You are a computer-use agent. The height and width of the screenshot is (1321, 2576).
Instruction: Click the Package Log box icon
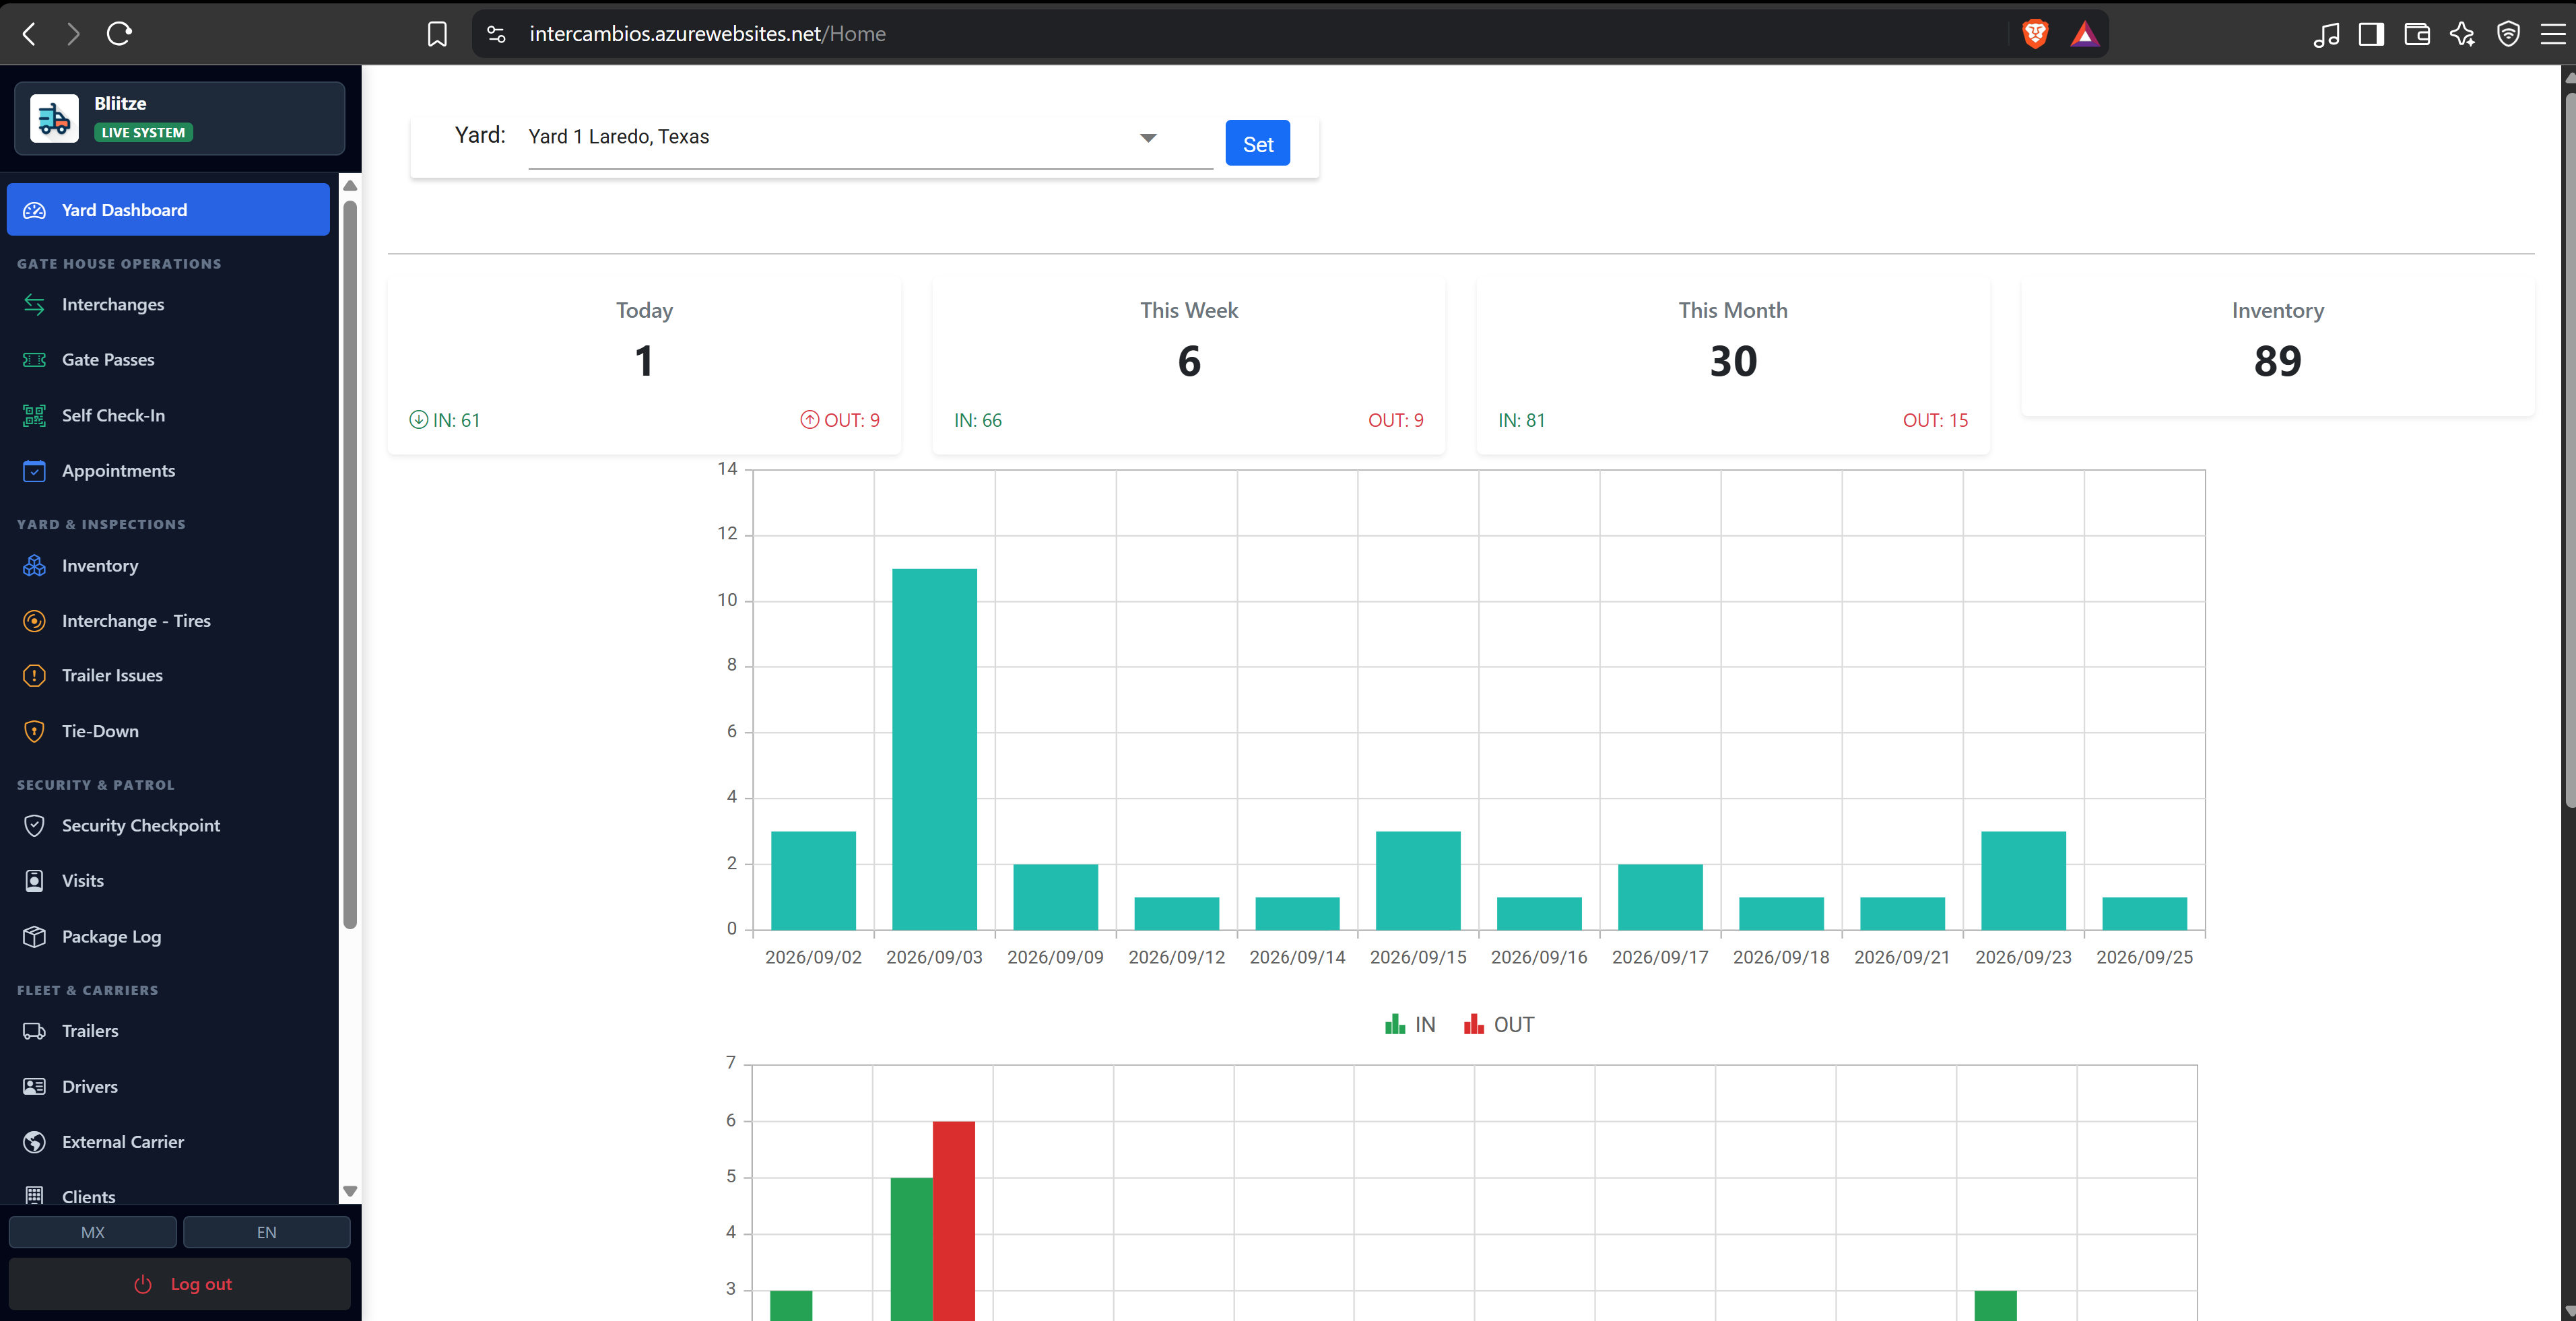click(x=34, y=937)
